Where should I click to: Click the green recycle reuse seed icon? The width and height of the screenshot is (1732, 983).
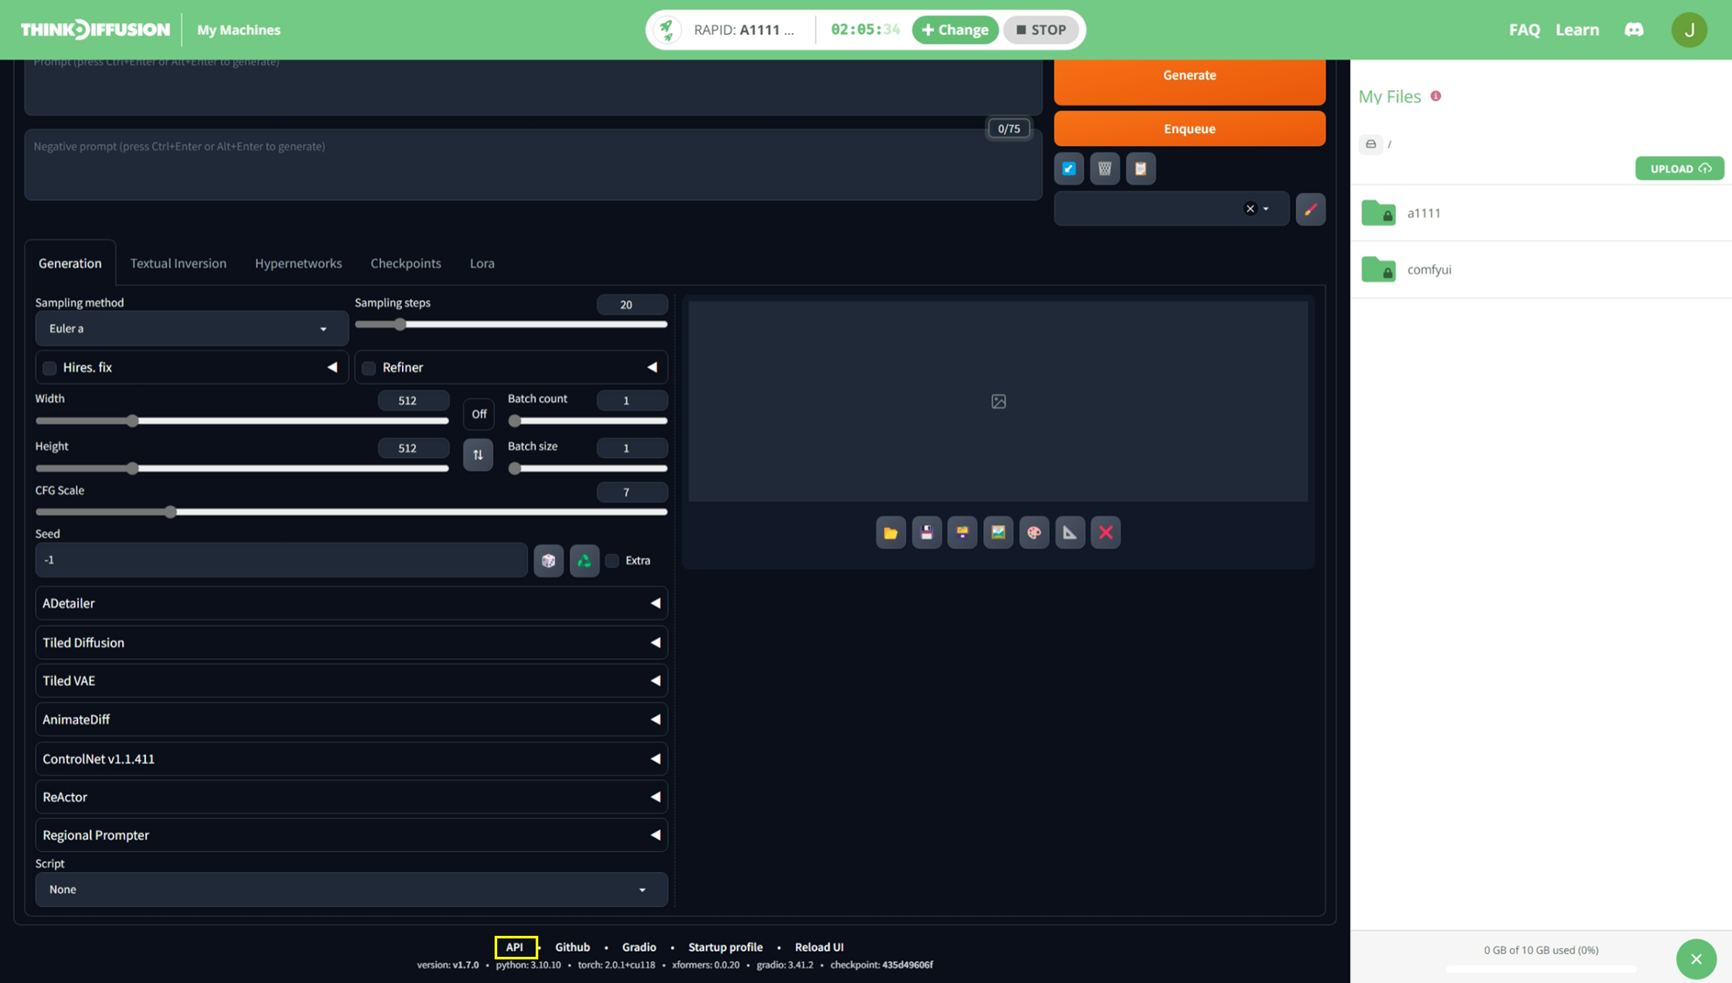coord(585,560)
